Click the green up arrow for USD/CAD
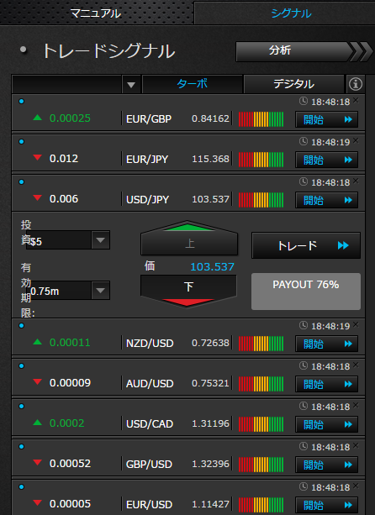The height and width of the screenshot is (515, 375). coord(38,423)
